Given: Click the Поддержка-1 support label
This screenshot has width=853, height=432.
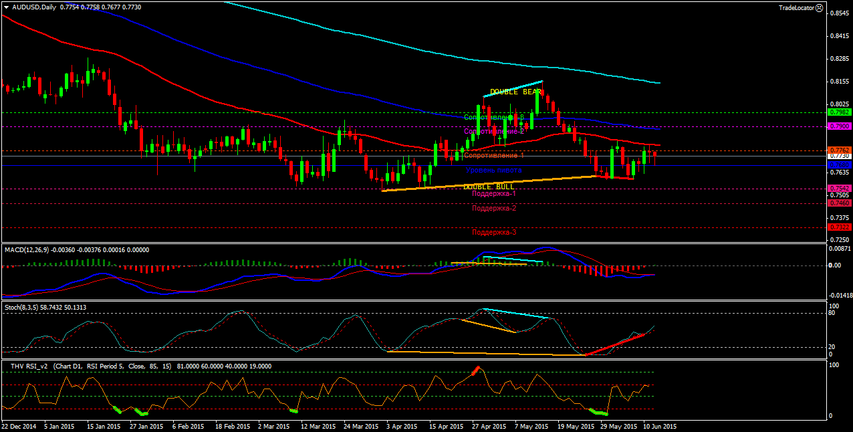Looking at the screenshot, I should pyautogui.click(x=494, y=193).
